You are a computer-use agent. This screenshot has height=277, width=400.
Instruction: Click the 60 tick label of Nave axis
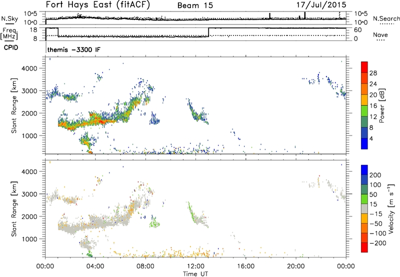[358, 30]
